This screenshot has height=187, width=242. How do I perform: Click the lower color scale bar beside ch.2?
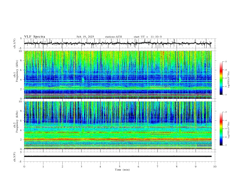[221, 129]
